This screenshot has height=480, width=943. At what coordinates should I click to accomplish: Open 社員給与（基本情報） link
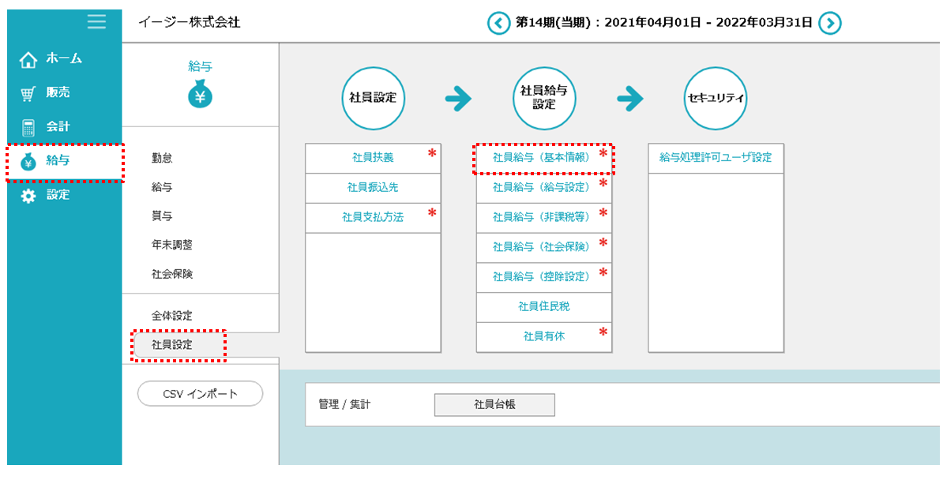click(542, 158)
